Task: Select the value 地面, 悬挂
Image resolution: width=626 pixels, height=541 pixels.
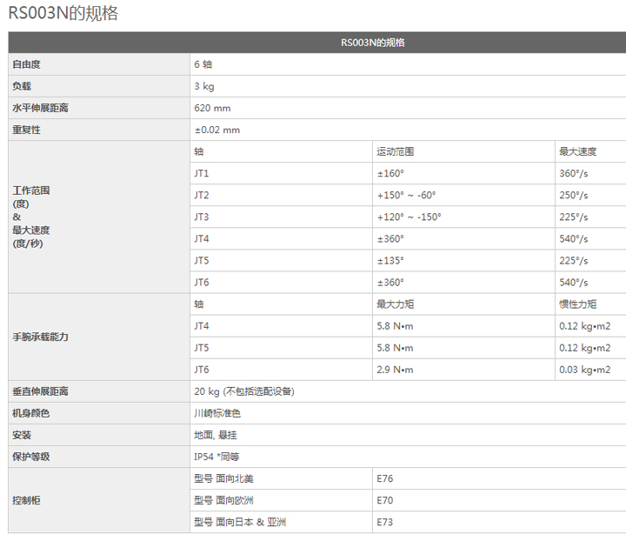Action: coord(216,435)
